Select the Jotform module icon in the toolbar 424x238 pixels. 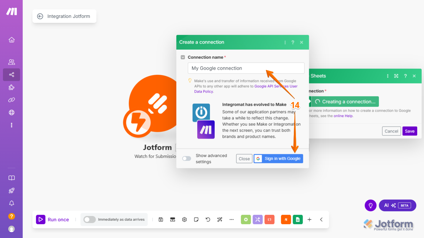[x=286, y=219]
